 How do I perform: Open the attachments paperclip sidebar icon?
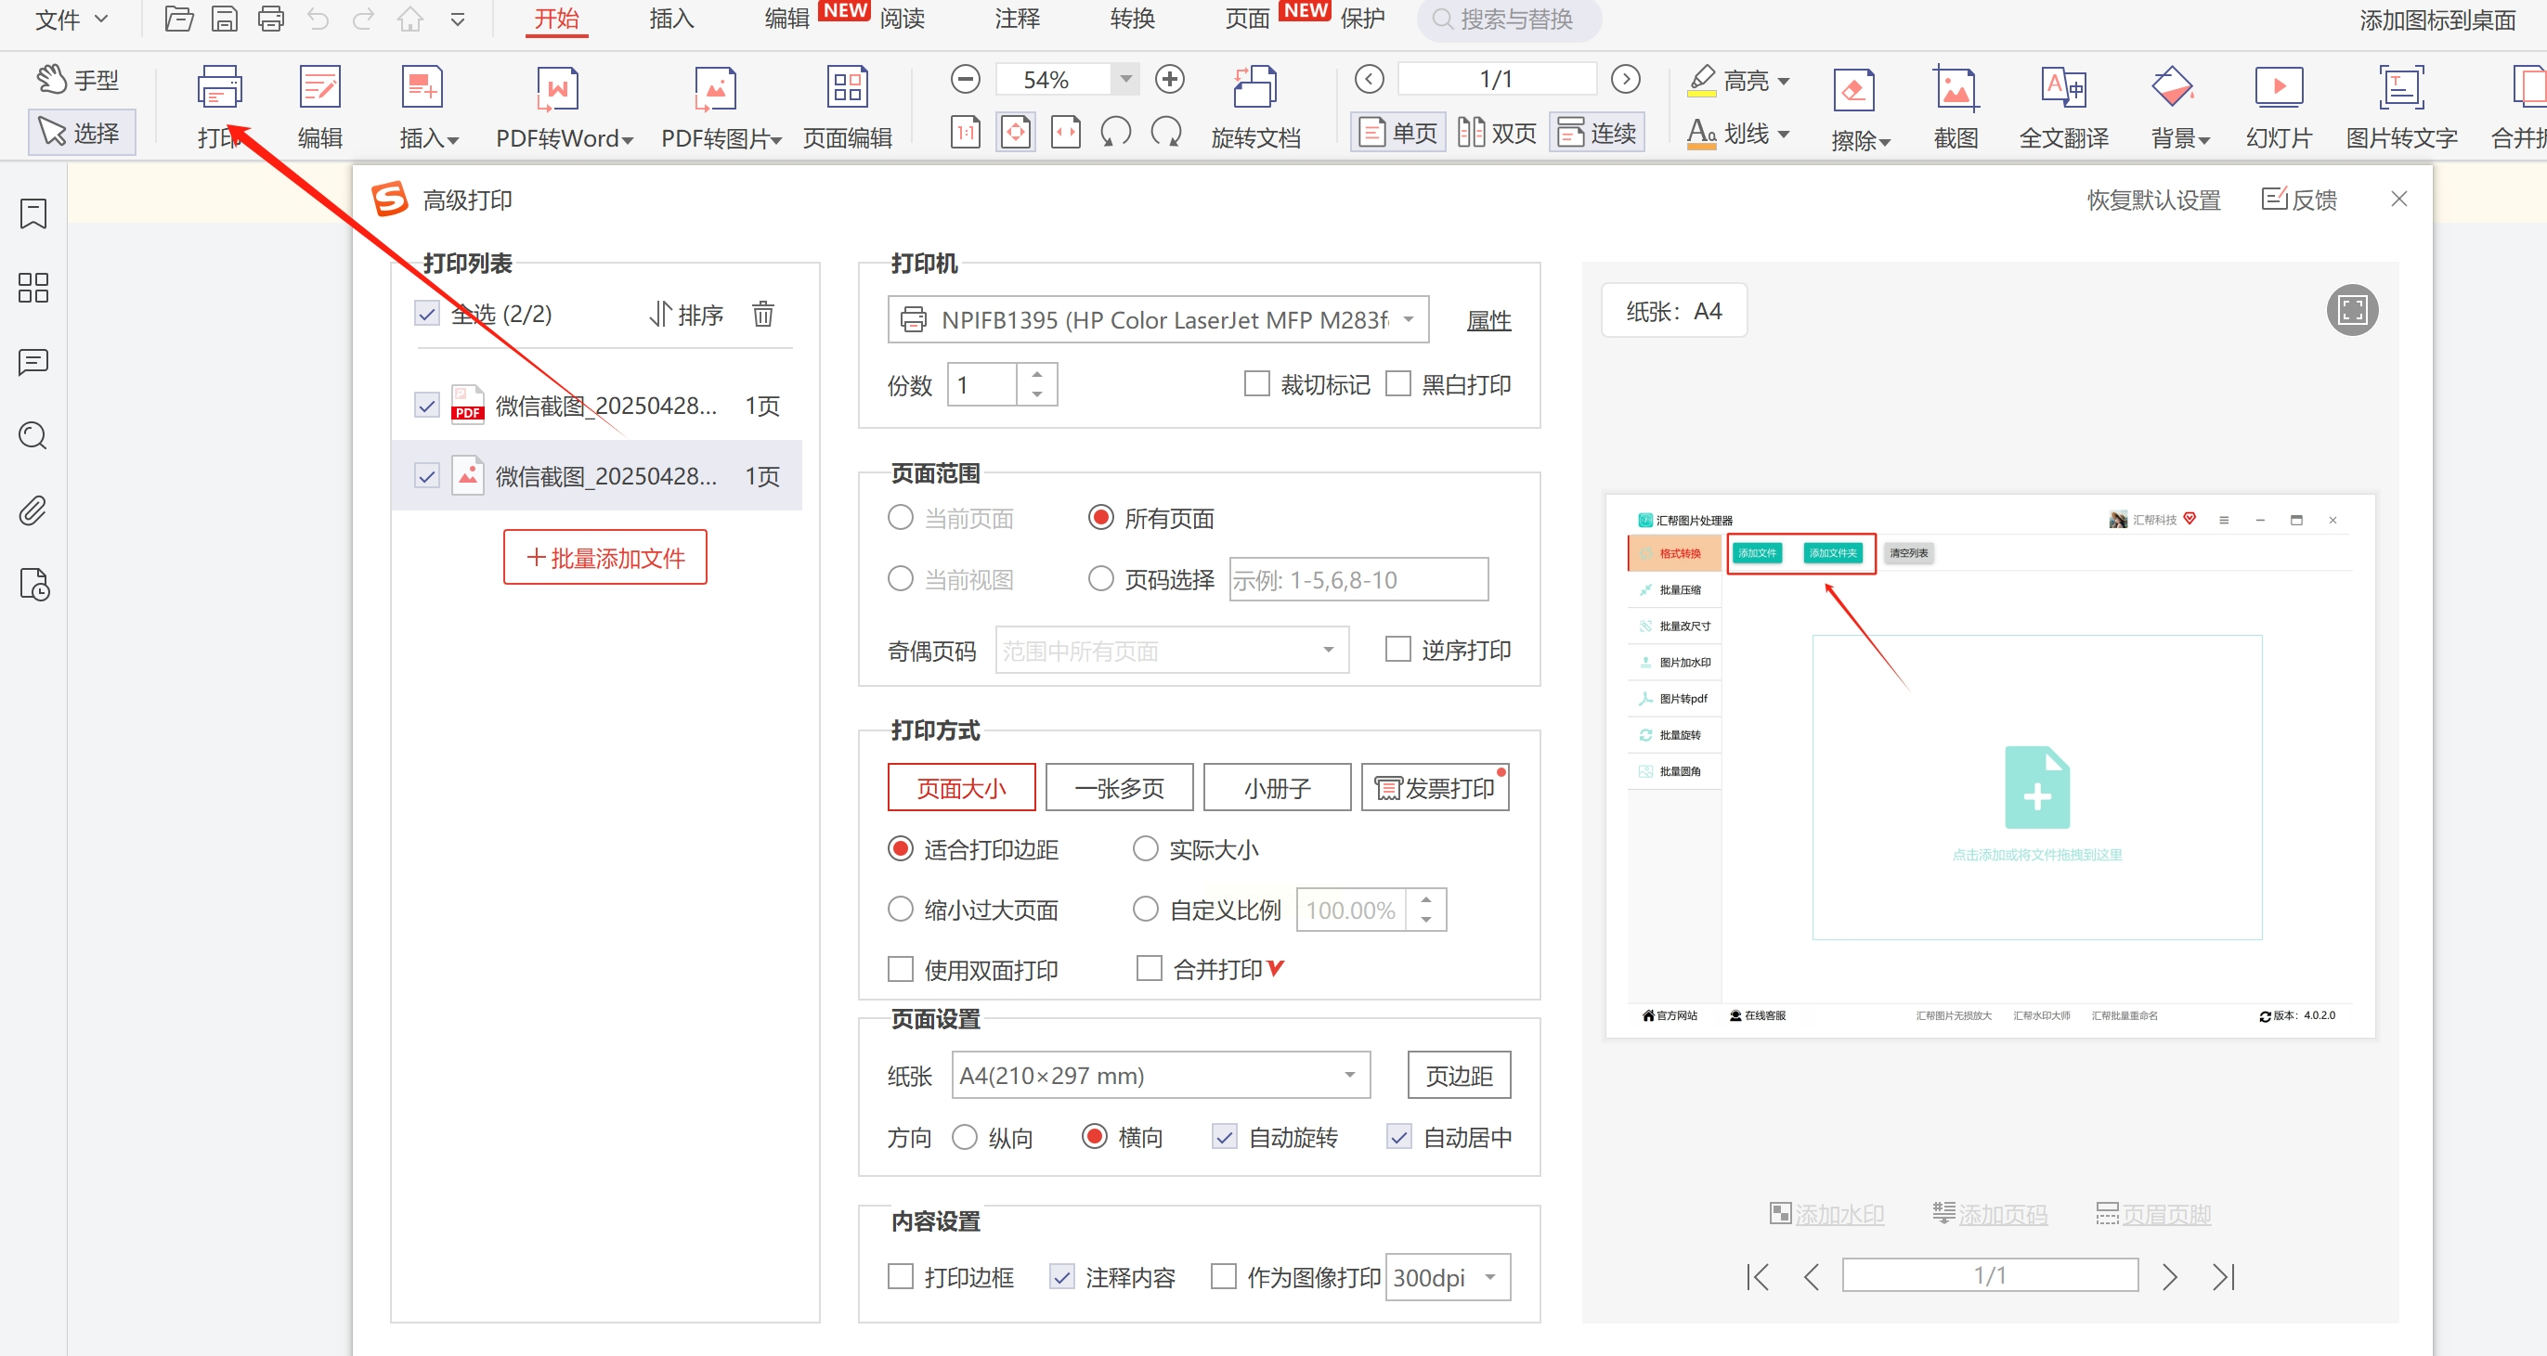pyautogui.click(x=32, y=511)
